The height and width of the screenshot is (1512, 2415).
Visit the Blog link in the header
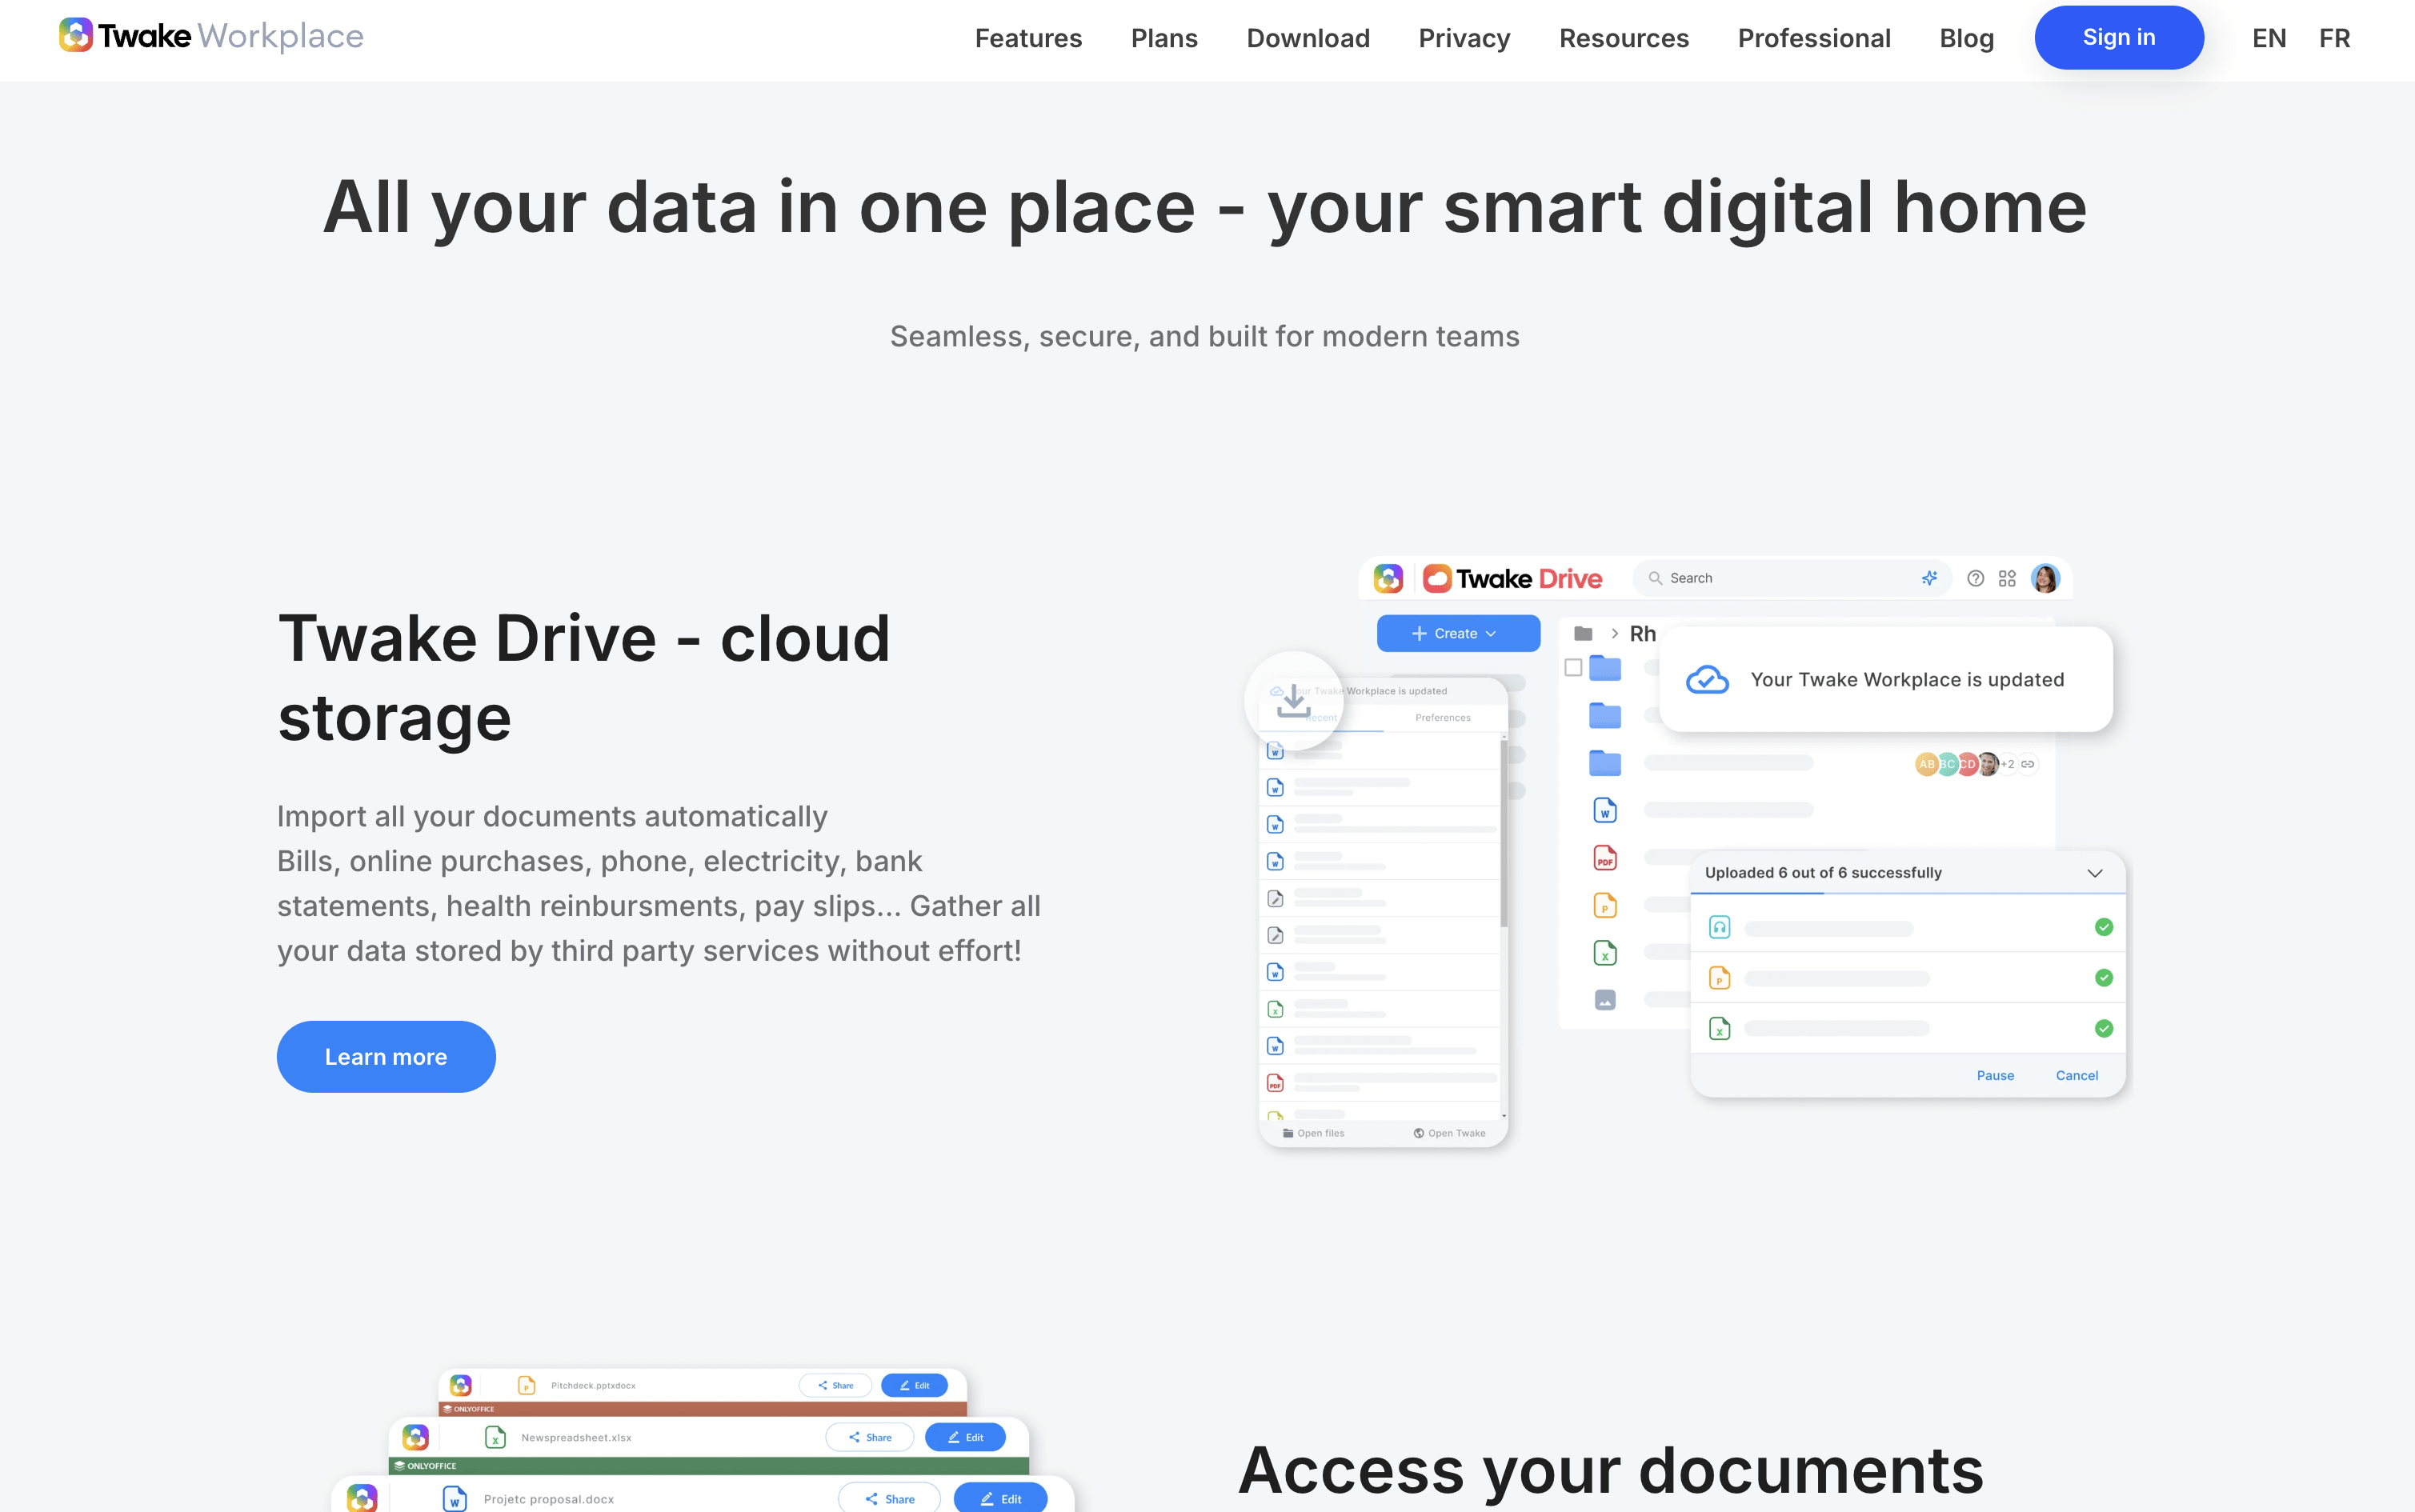tap(1966, 38)
